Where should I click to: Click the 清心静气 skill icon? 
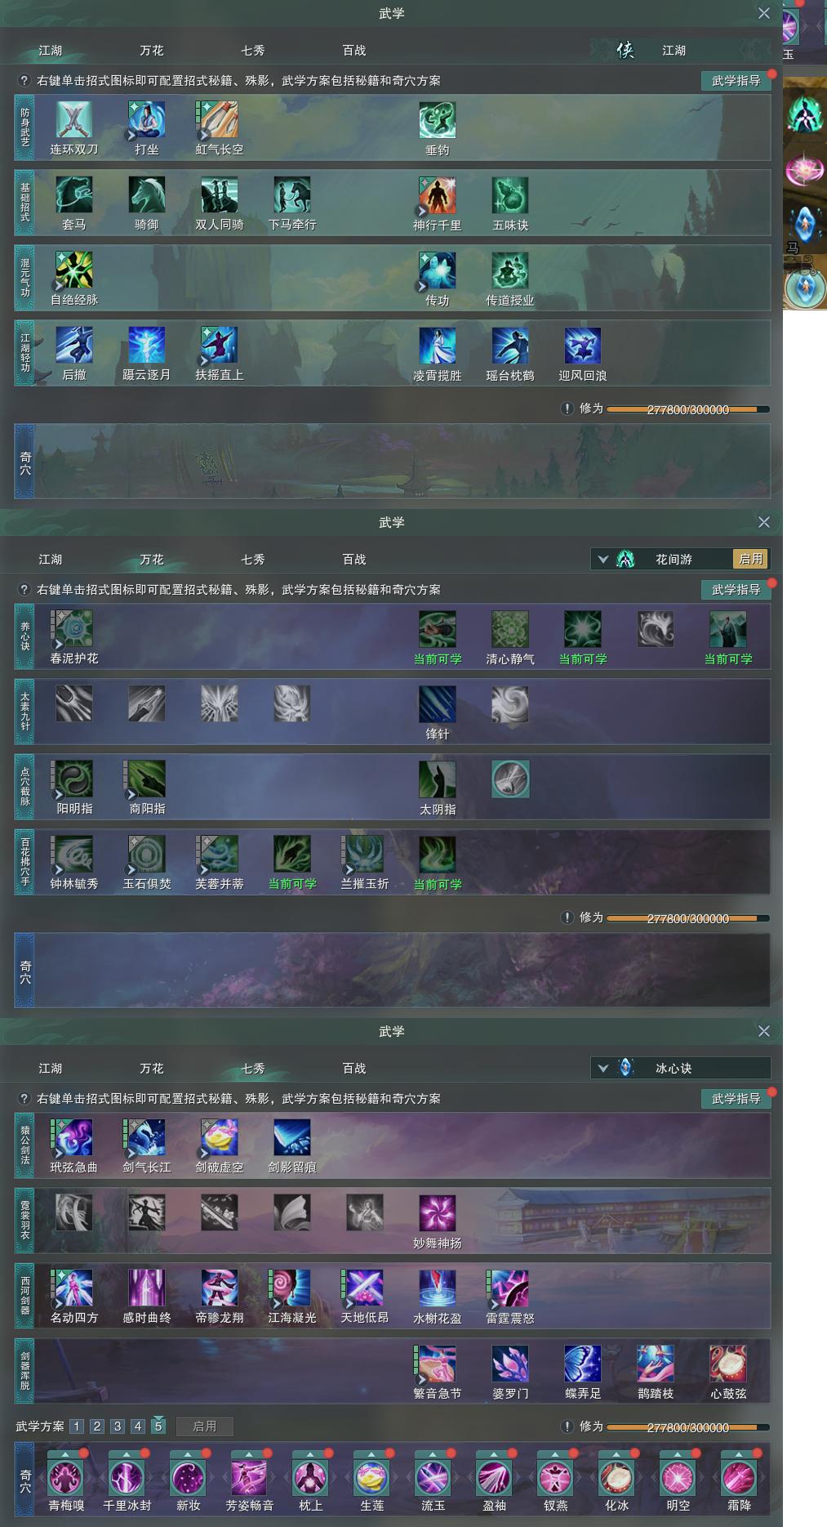click(510, 629)
